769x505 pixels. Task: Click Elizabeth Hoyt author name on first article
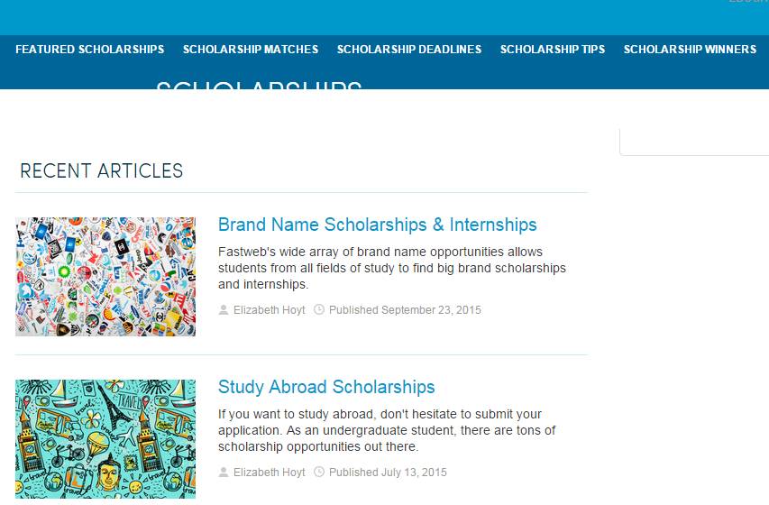coord(269,310)
